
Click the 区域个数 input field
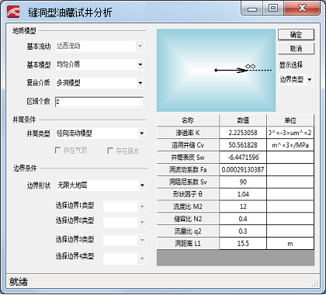(99, 102)
